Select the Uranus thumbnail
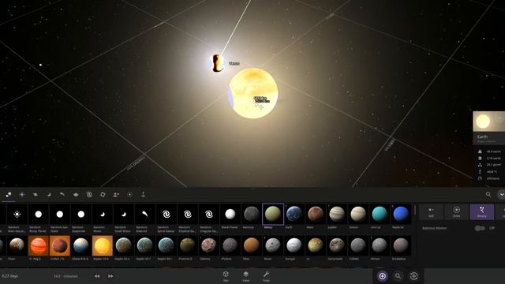Image resolution: width=505 pixels, height=284 pixels. [380, 214]
